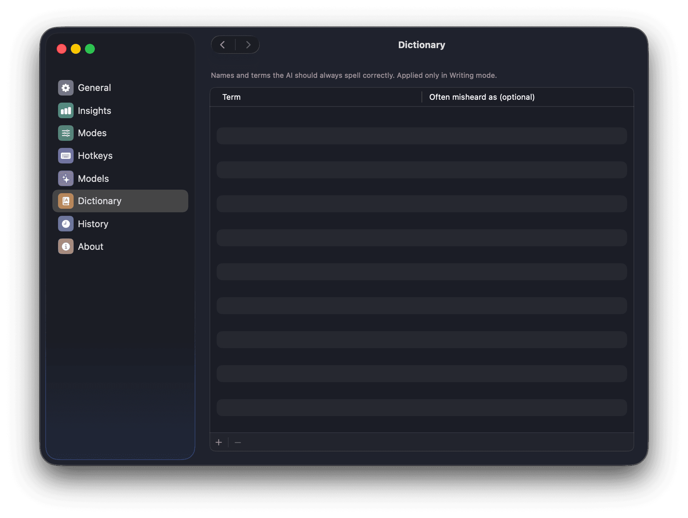The image size is (688, 518).
Task: Select the Modes sliders icon
Action: (x=66, y=133)
